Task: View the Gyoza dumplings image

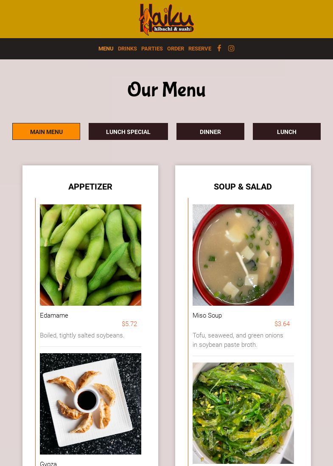Action: pos(90,404)
